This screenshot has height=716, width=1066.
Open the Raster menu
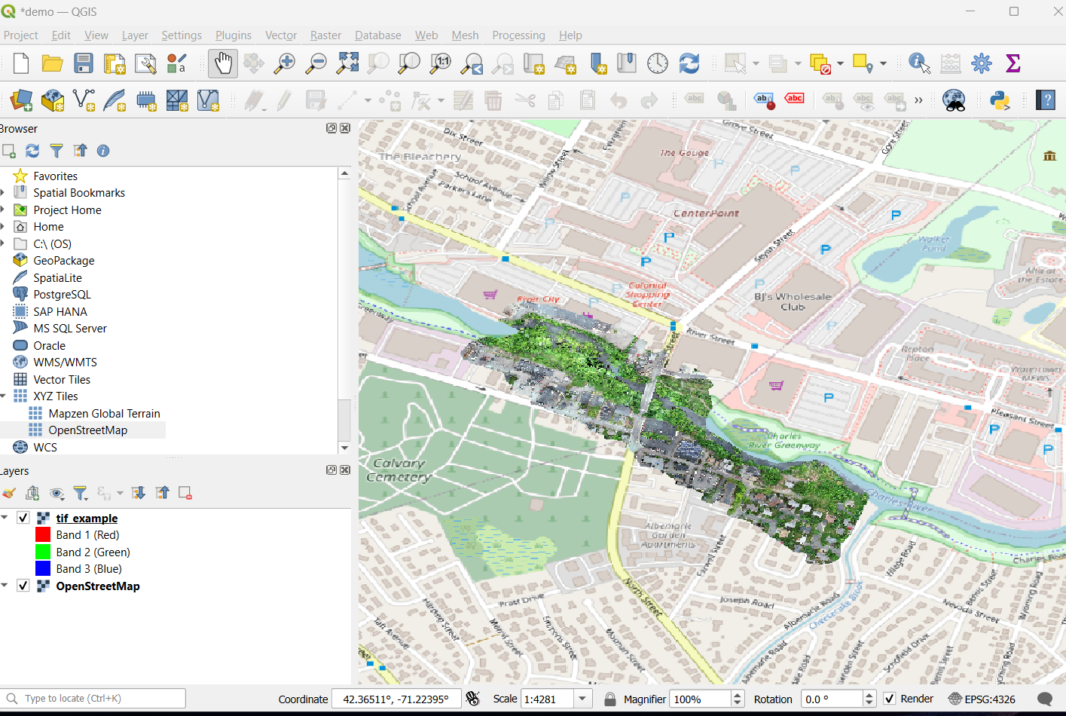click(x=325, y=35)
